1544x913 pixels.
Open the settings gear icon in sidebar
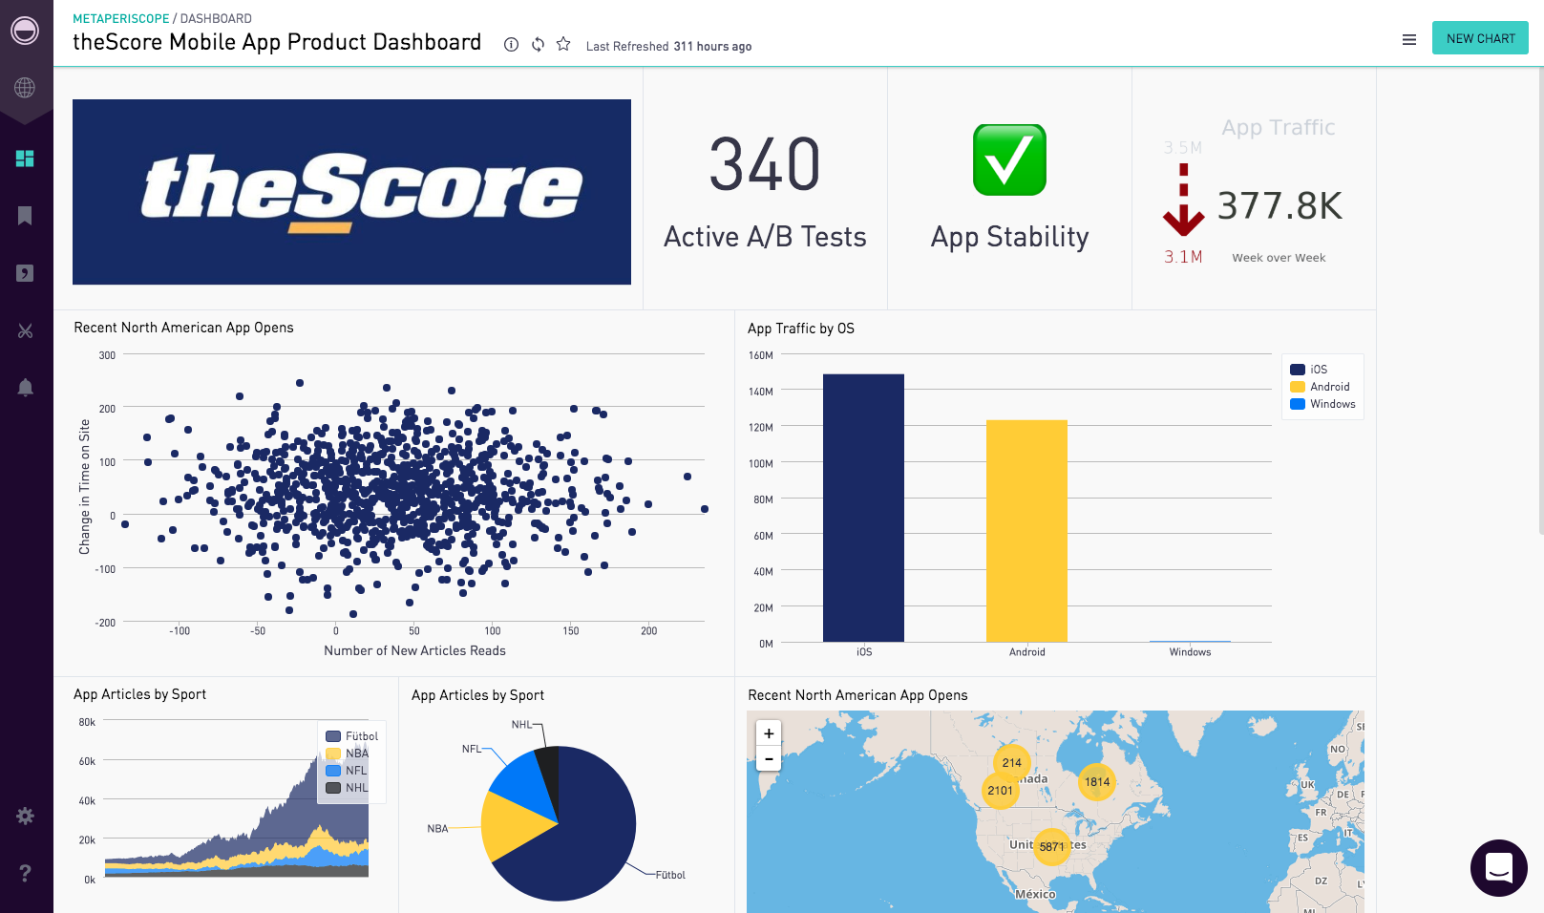tap(25, 816)
